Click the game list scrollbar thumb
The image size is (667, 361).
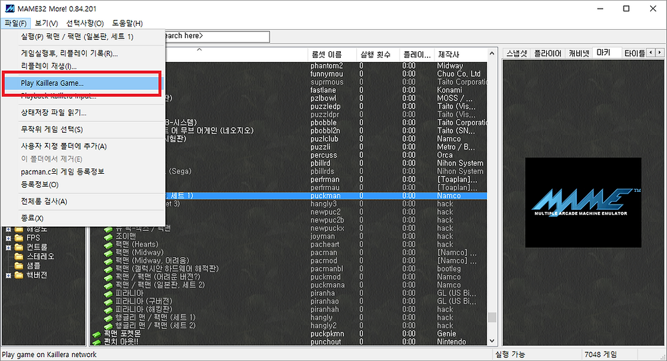(x=492, y=317)
